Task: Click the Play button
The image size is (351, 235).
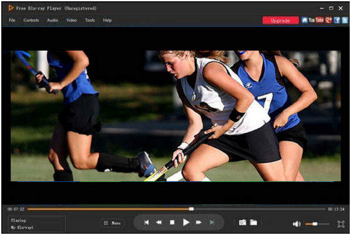Action: 186,223
